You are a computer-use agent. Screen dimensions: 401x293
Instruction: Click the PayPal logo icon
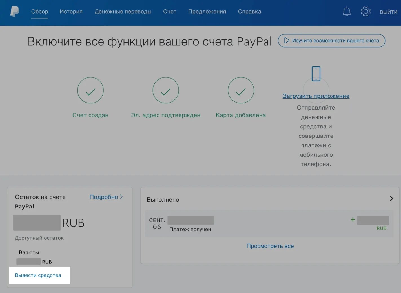pos(15,12)
